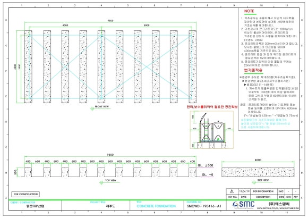Click the (주)에스엠씨 company name
This screenshot has height=218, width=308.
279,204
